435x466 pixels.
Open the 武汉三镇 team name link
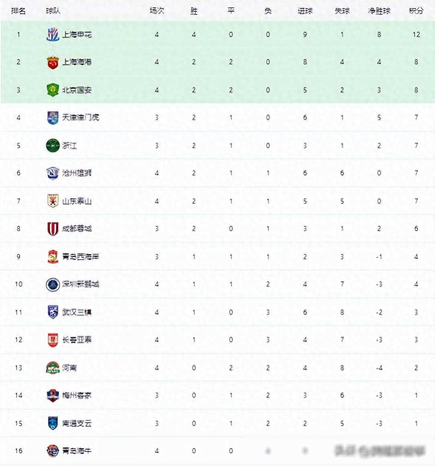77,312
